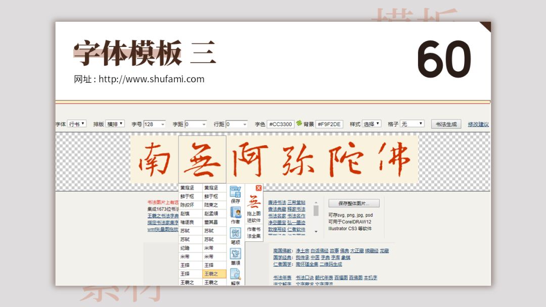The width and height of the screenshot is (546, 307).
Task: Click the 书法生成 generate button
Action: pyautogui.click(x=446, y=124)
